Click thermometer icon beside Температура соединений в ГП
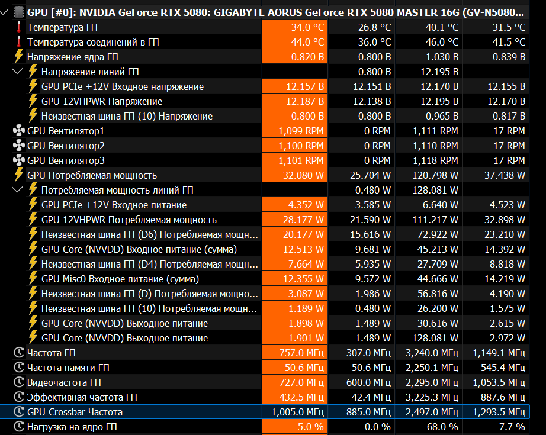 (x=19, y=42)
